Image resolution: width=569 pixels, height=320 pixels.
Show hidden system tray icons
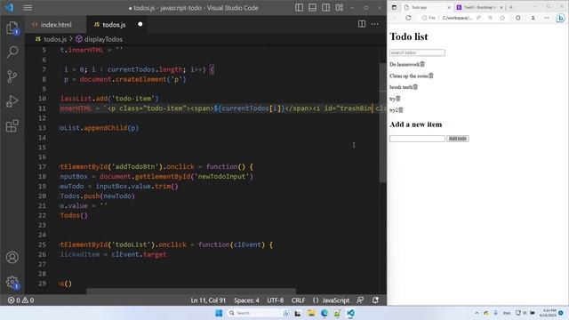pyautogui.click(x=477, y=313)
